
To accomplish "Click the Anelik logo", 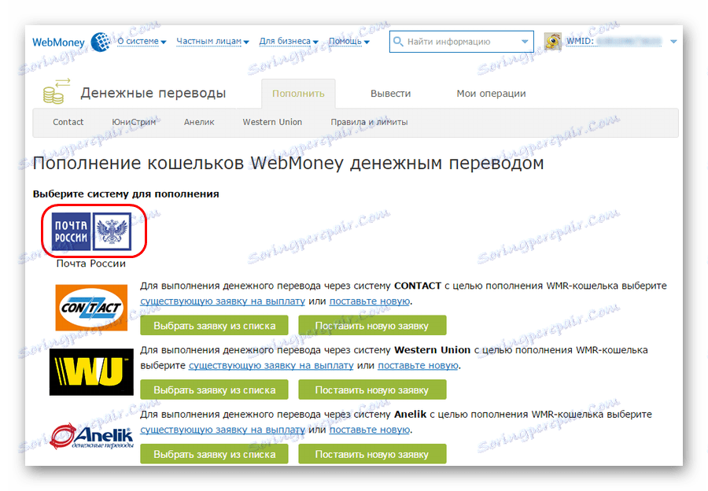I will click(x=92, y=436).
